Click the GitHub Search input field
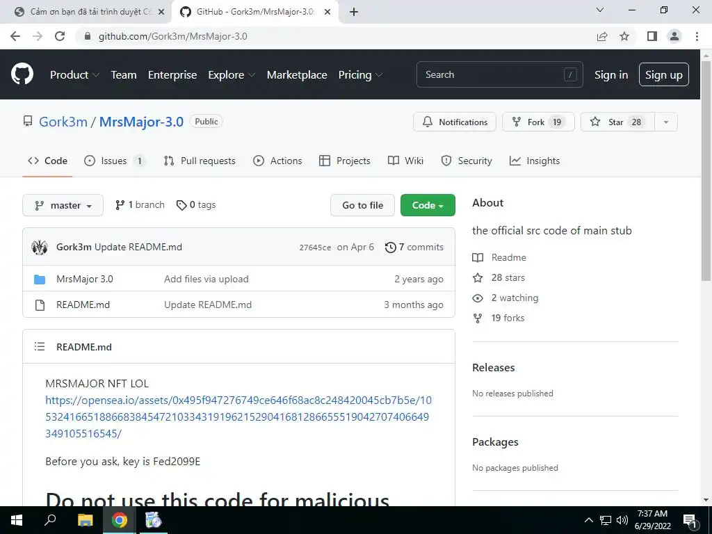Image resolution: width=712 pixels, height=534 pixels. tap(499, 74)
